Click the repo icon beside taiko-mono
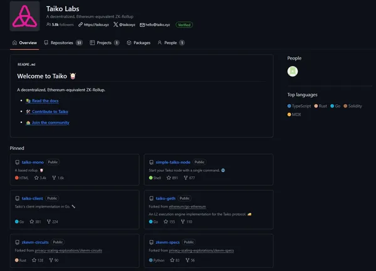Image resolution: width=376 pixels, height=271 pixels. click(x=18, y=162)
